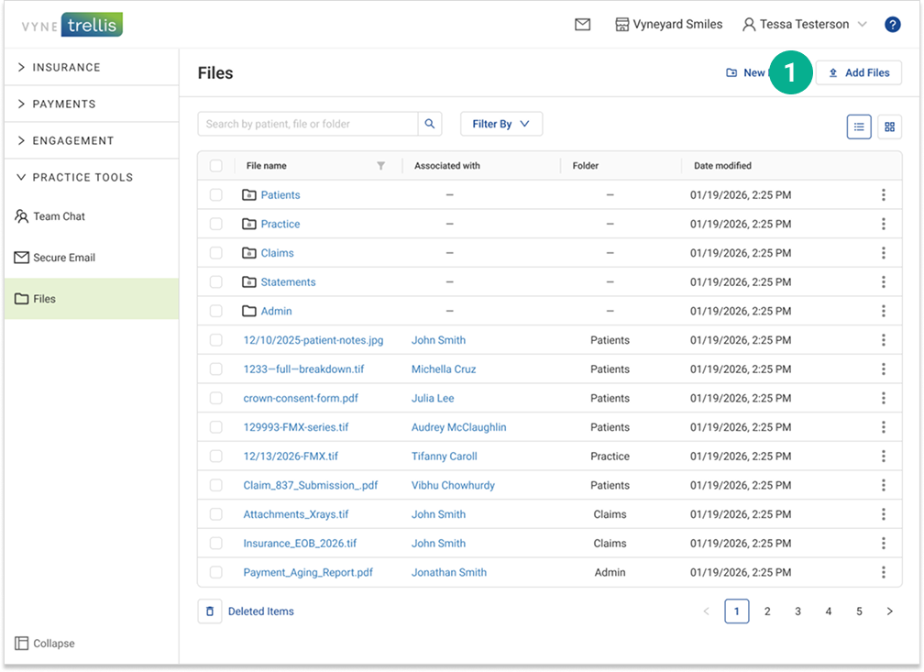The width and height of the screenshot is (924, 672).
Task: Check the select-all checkbox in table header
Action: click(216, 166)
